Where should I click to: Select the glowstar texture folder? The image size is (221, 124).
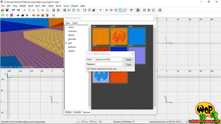pos(72,39)
